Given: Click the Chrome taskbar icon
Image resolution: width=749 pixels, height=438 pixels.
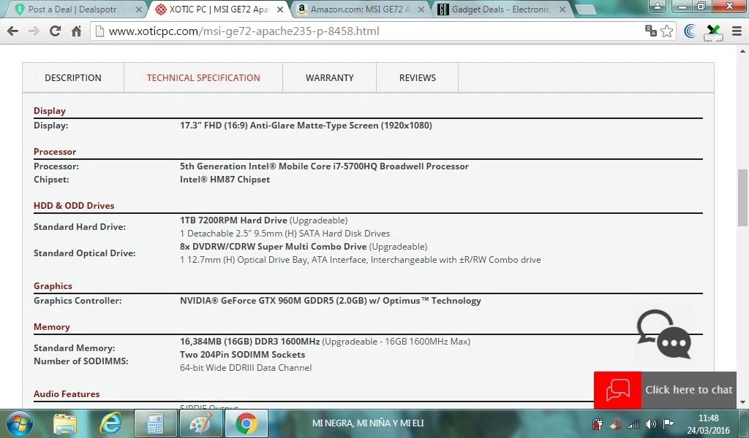Looking at the screenshot, I should (246, 423).
